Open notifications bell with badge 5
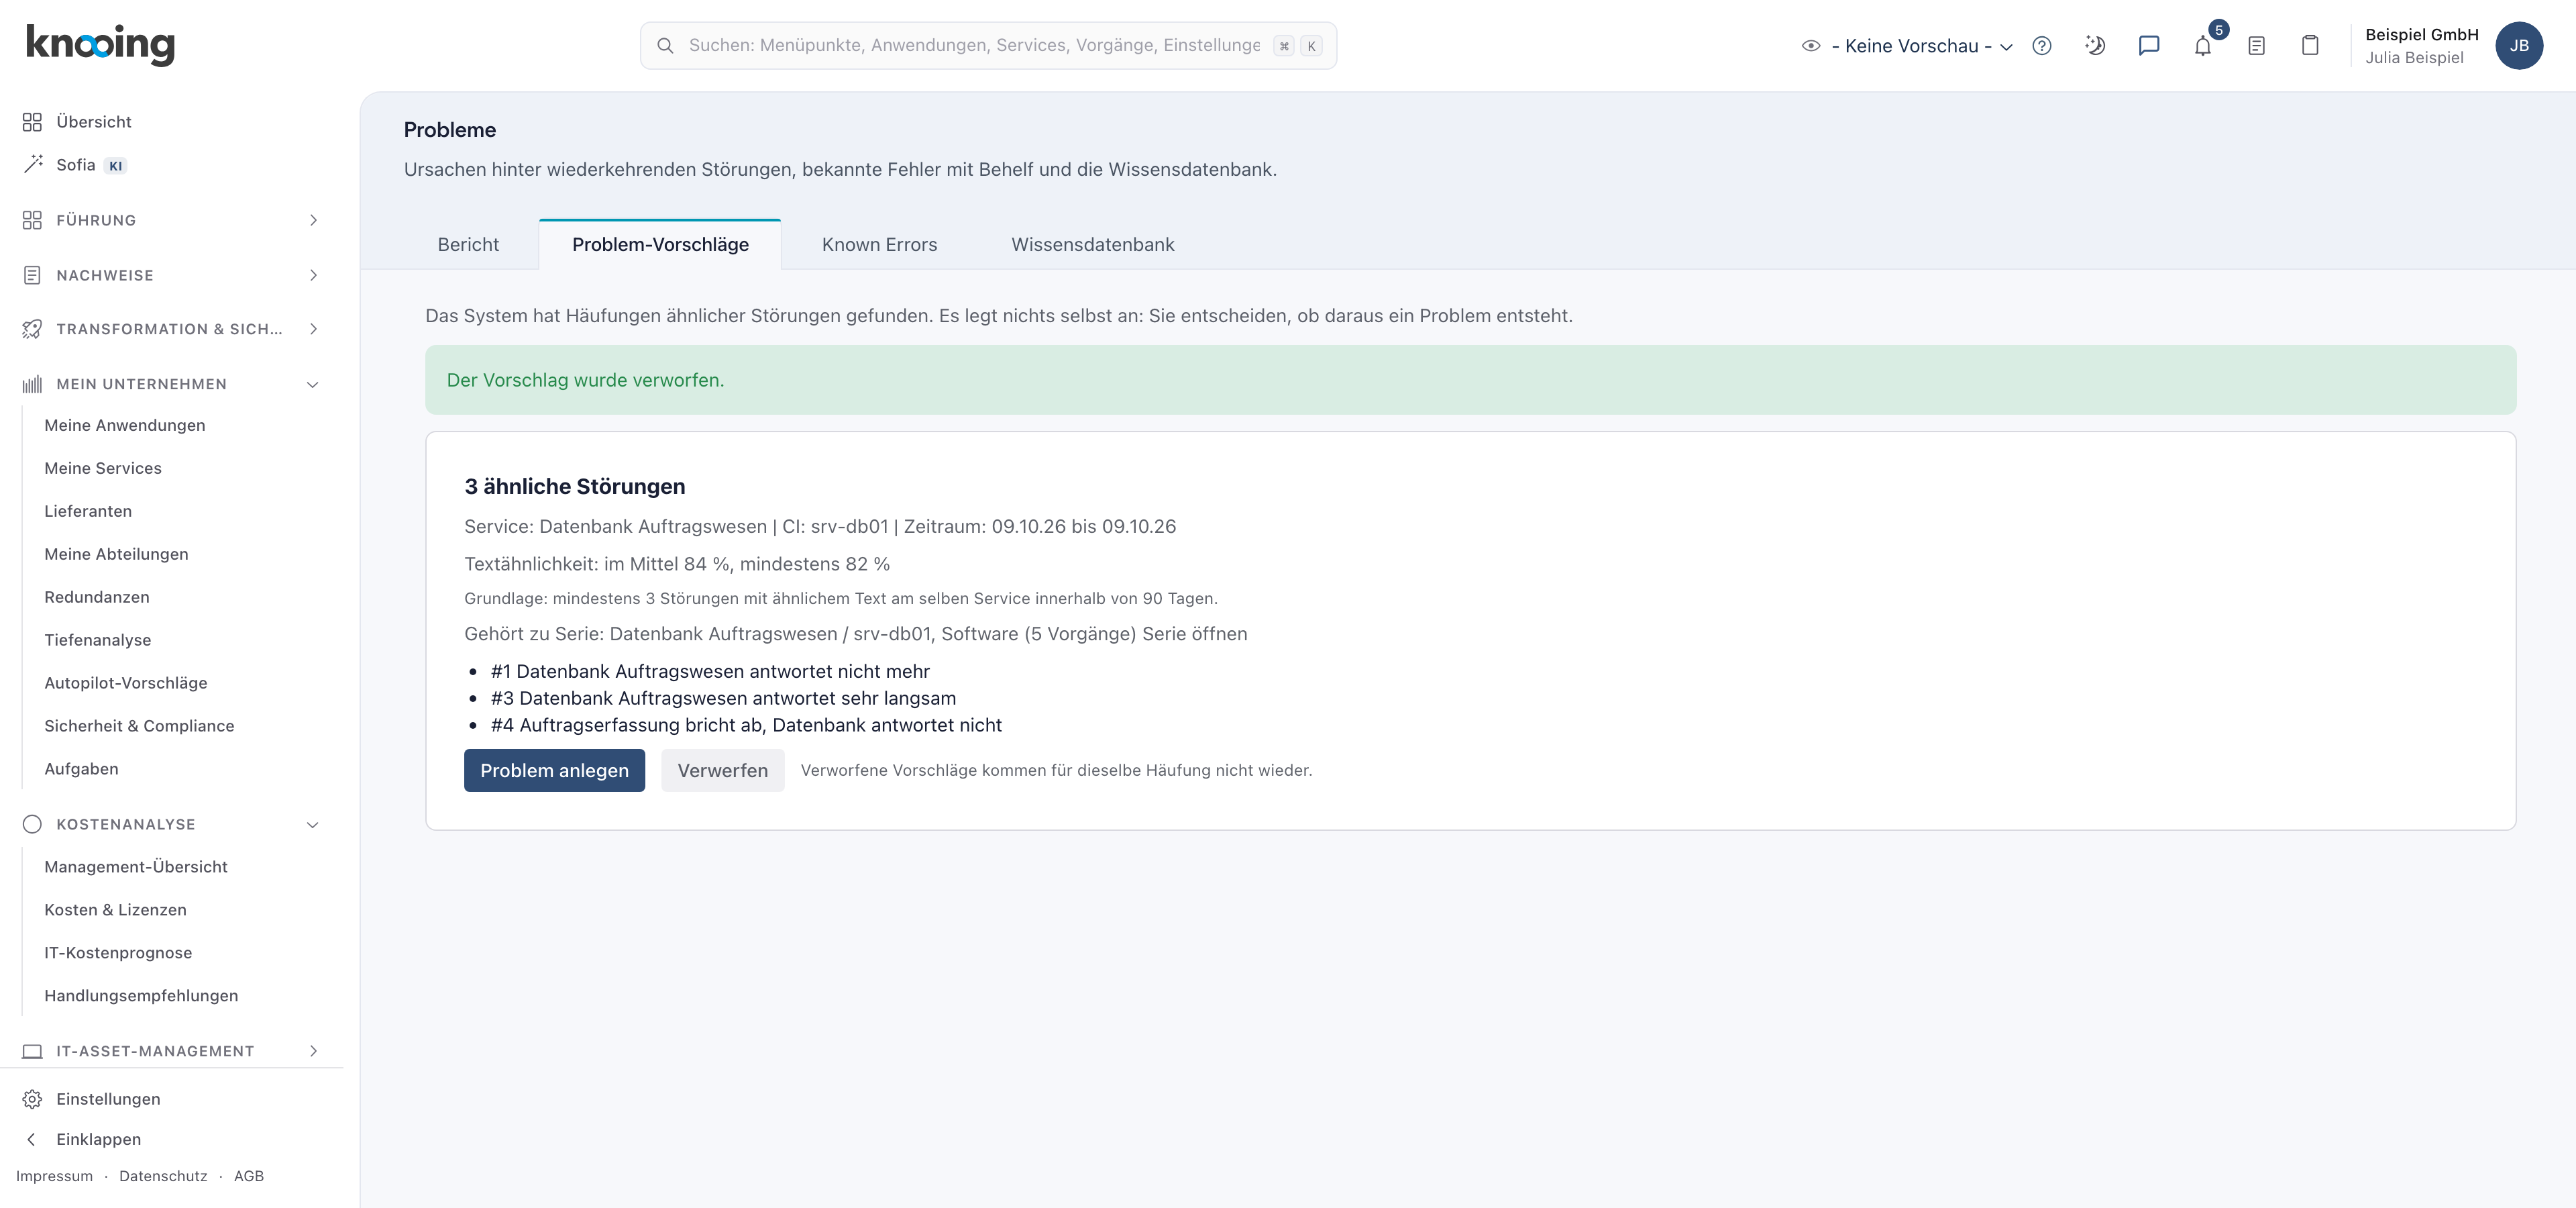2576x1208 pixels. [2203, 46]
